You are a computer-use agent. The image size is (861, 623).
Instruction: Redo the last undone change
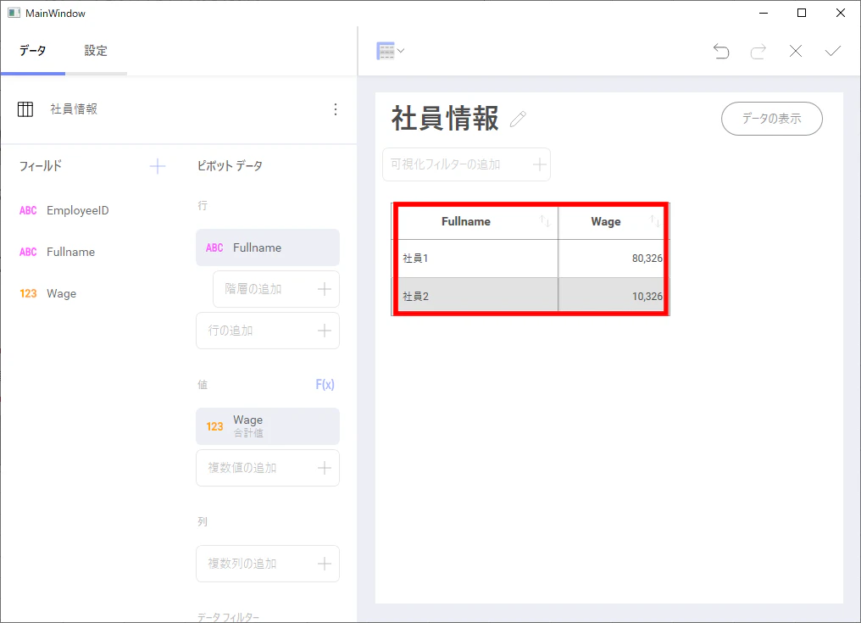pyautogui.click(x=758, y=51)
